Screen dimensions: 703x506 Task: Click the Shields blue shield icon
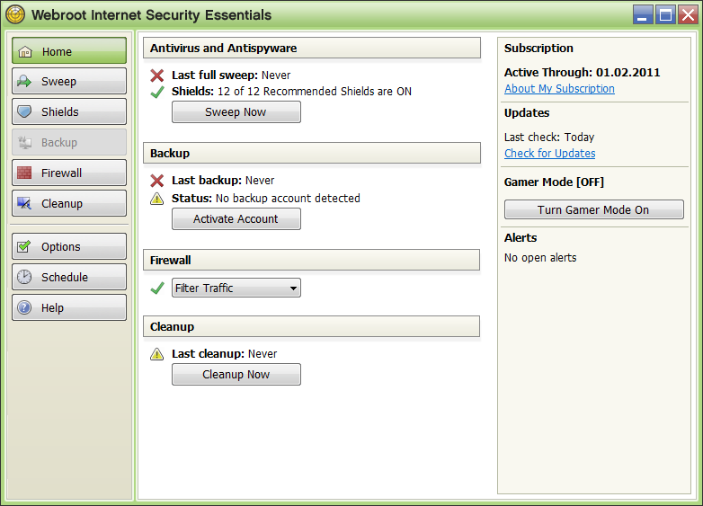(25, 112)
